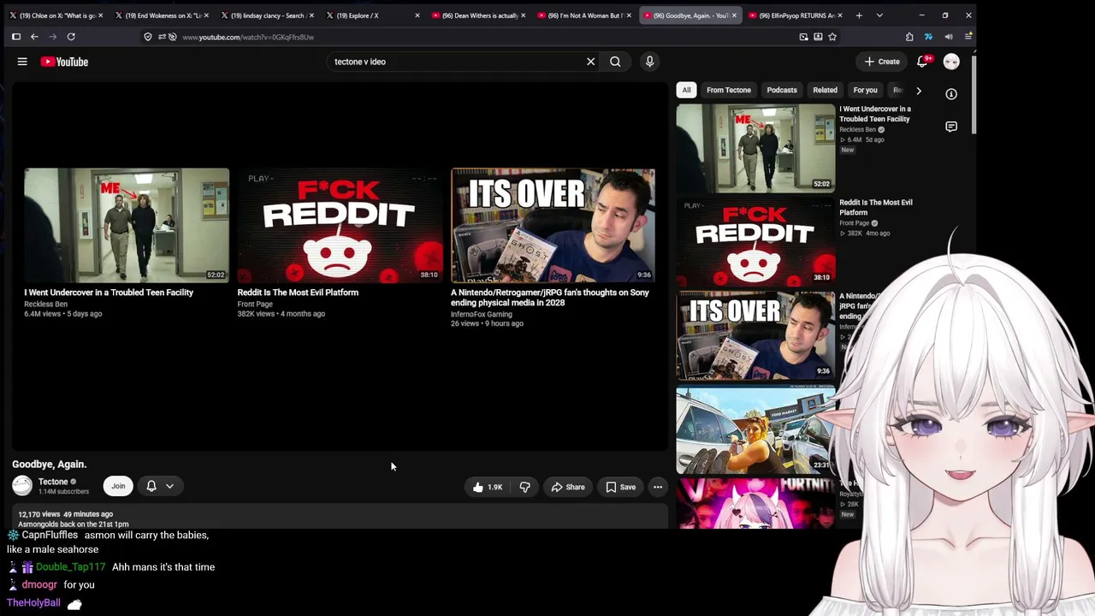Clear the YouTube search box text
1095x616 pixels.
(x=590, y=62)
